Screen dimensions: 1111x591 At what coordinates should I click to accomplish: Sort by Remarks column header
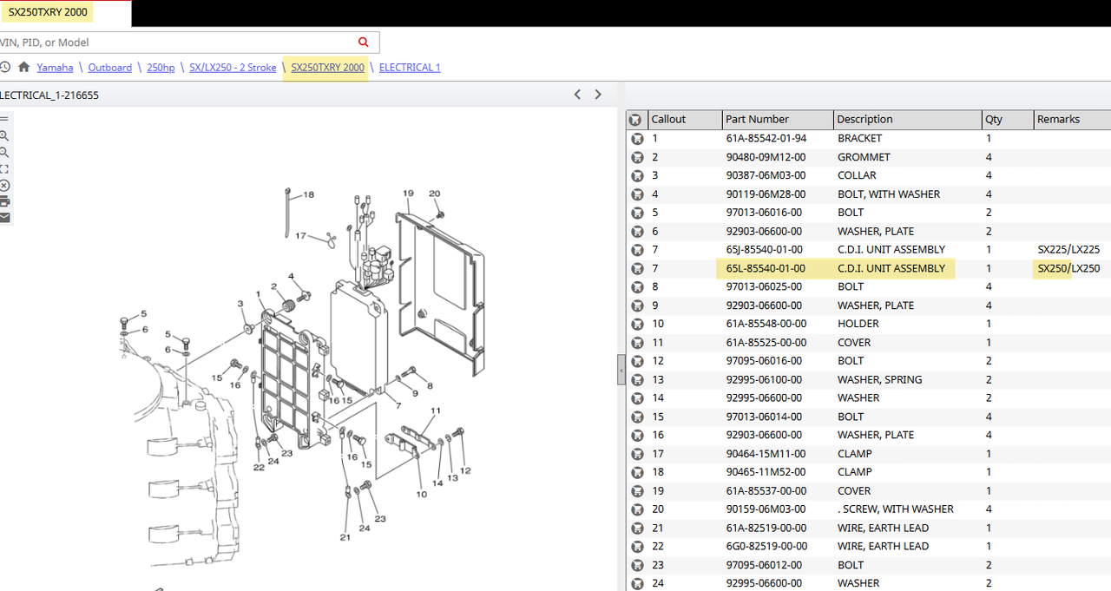(1072, 119)
